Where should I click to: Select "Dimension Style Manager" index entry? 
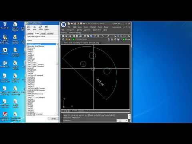(x=36, y=46)
